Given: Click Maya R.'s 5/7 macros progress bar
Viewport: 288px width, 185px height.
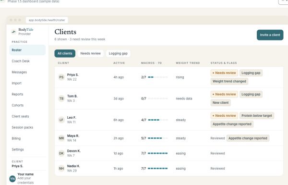Looking at the screenshot, I should coord(158,138).
